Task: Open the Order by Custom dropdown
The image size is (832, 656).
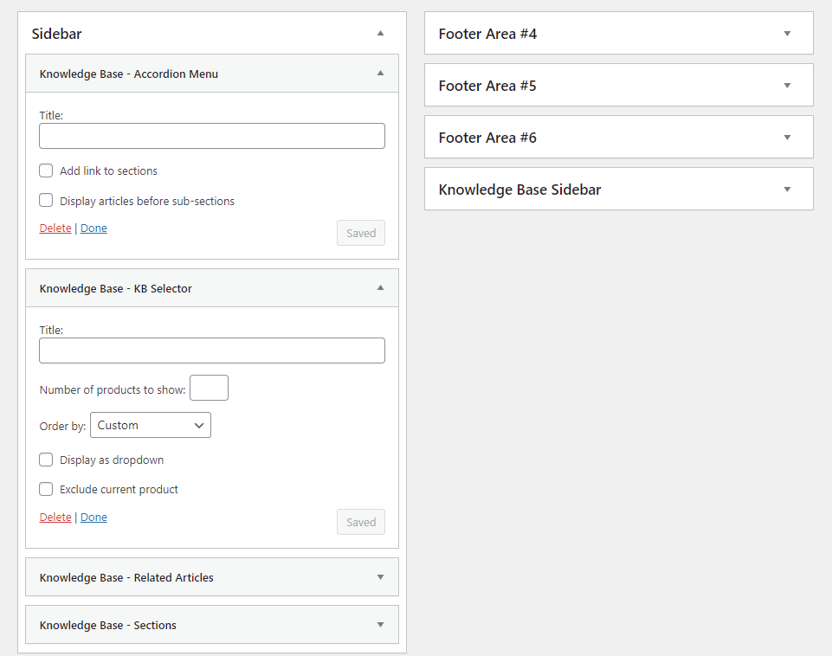Action: coord(151,425)
